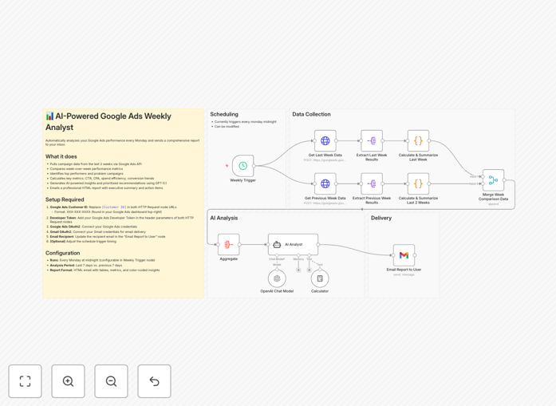Image resolution: width=556 pixels, height=406 pixels.
Task: Select the Weekly Trigger clock node
Action: (x=243, y=166)
